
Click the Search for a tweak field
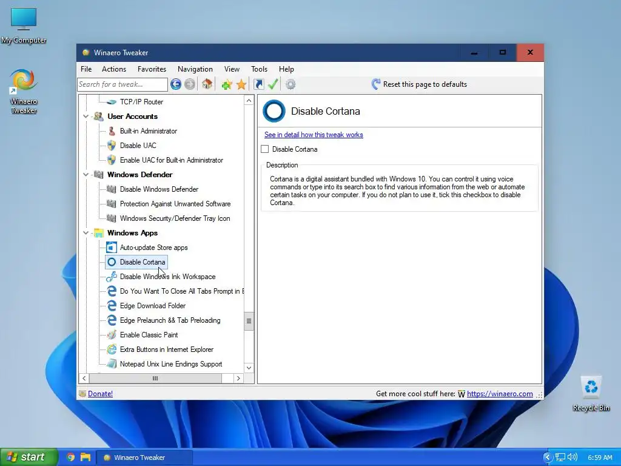click(x=123, y=84)
